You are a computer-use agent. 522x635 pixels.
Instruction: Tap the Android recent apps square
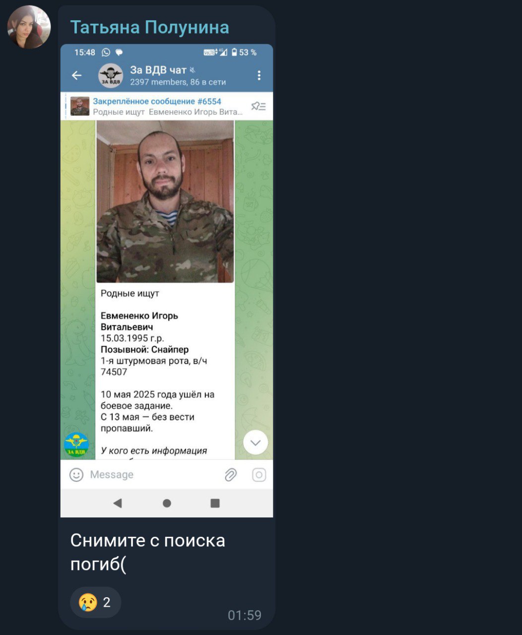pos(215,503)
